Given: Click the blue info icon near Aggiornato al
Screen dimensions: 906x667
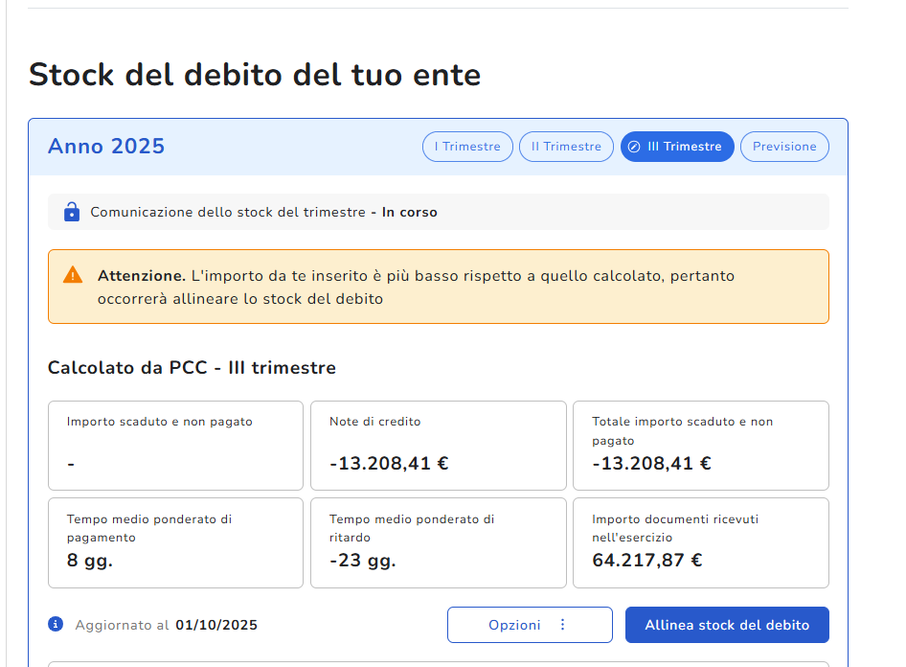Looking at the screenshot, I should [56, 625].
